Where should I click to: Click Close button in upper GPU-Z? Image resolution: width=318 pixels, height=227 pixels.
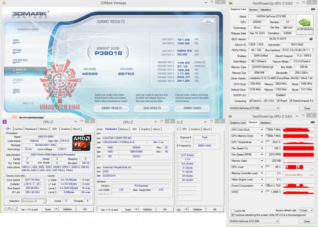(307, 108)
